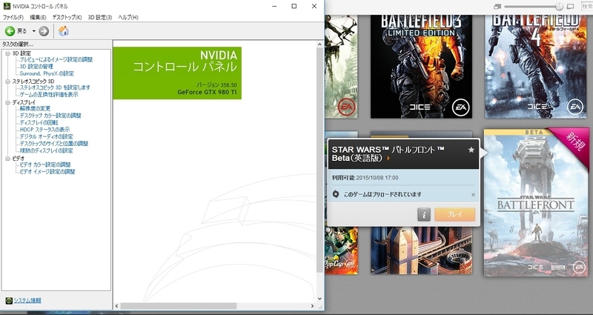Select ゲームの互換性評価を表示
The width and height of the screenshot is (593, 315).
49,95
